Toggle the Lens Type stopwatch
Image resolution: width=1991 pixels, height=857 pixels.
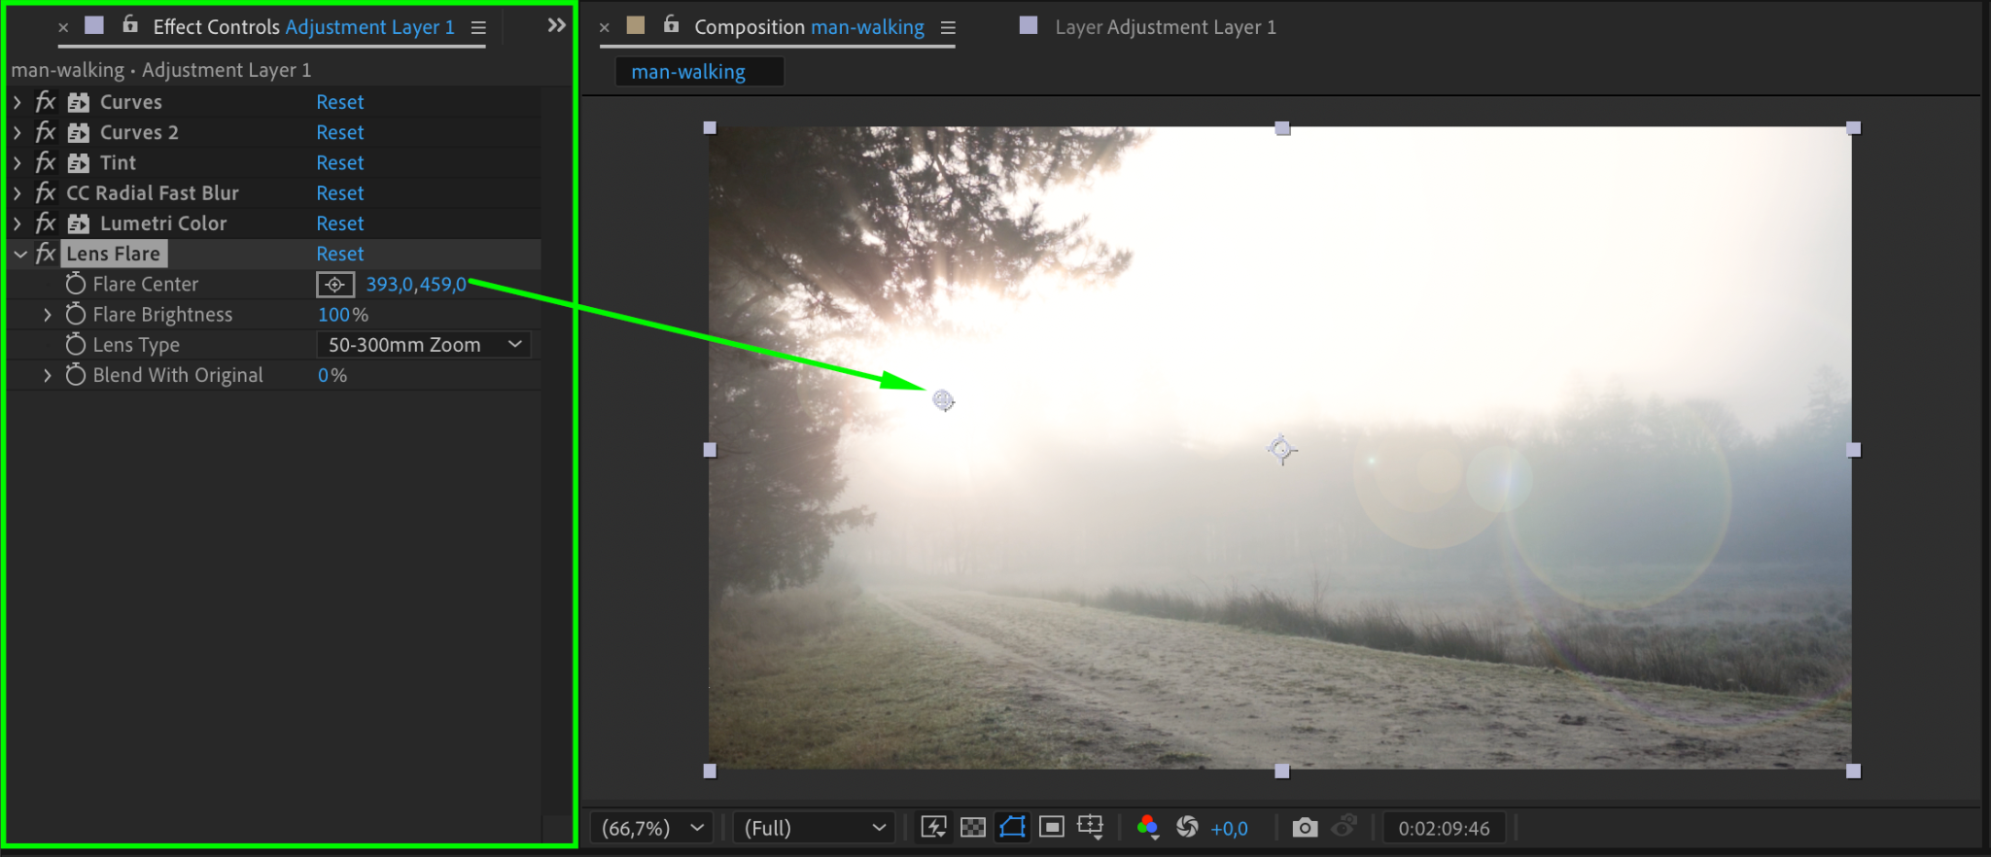coord(76,344)
